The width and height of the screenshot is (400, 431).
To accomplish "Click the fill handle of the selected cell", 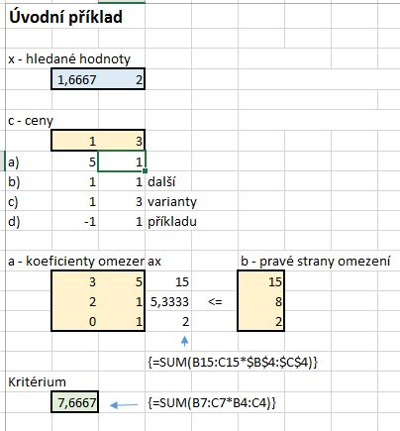I will [146, 171].
